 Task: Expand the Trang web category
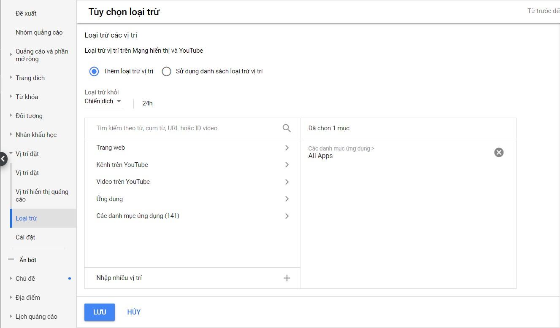pyautogui.click(x=192, y=148)
